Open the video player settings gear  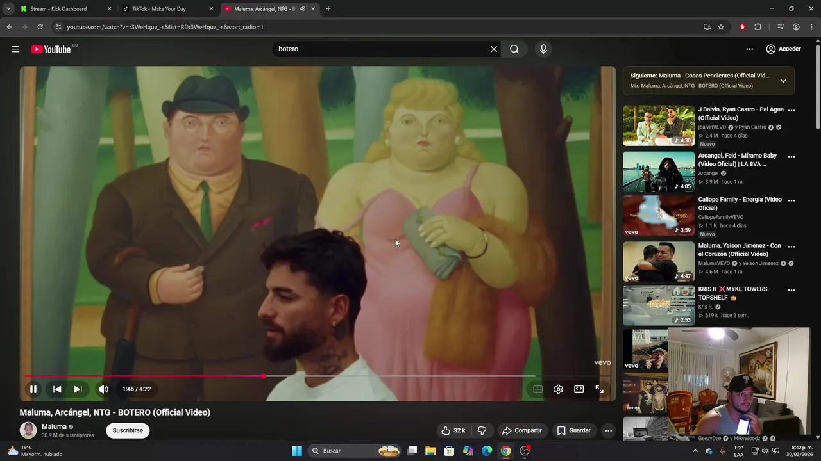click(558, 389)
